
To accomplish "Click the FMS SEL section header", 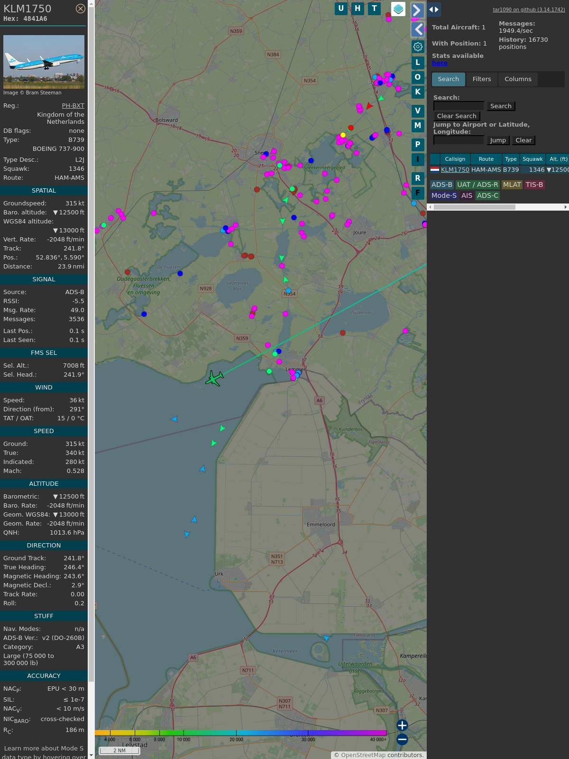I will coord(44,353).
